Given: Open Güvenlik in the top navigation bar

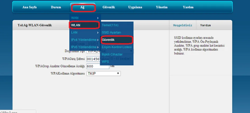Looking at the screenshot, I should pyautogui.click(x=109, y=7).
